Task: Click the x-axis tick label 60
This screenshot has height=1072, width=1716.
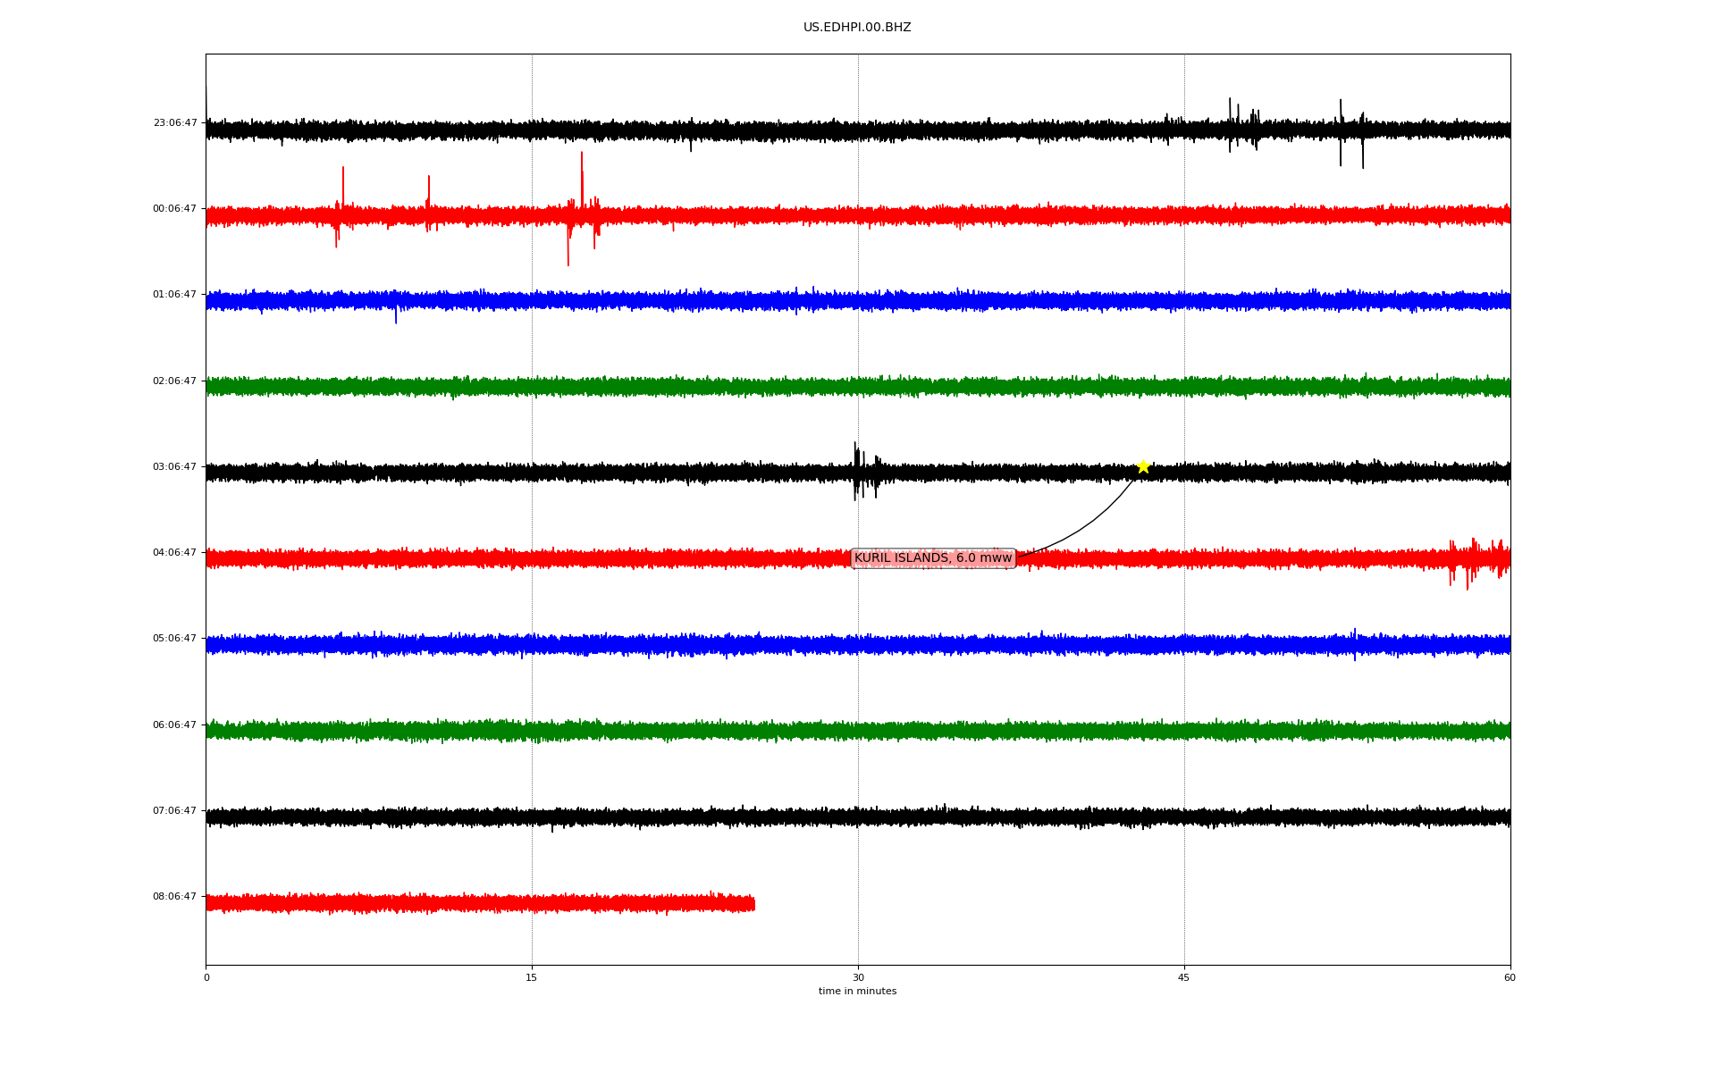Action: pos(1510,977)
